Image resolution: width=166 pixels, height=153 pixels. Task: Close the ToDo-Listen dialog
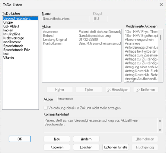click(161, 5)
